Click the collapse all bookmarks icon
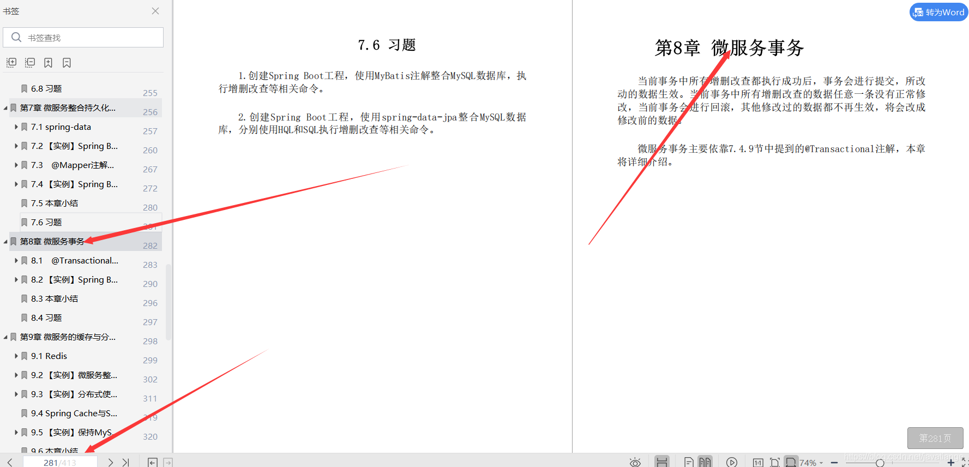This screenshot has height=467, width=969. (30, 63)
